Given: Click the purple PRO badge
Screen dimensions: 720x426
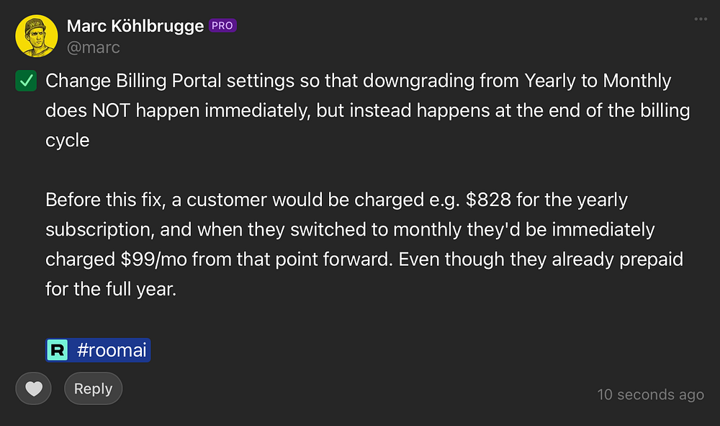Looking at the screenshot, I should click(222, 26).
